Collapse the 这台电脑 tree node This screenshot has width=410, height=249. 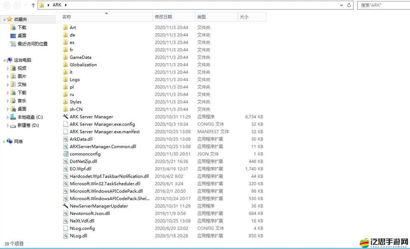point(4,60)
